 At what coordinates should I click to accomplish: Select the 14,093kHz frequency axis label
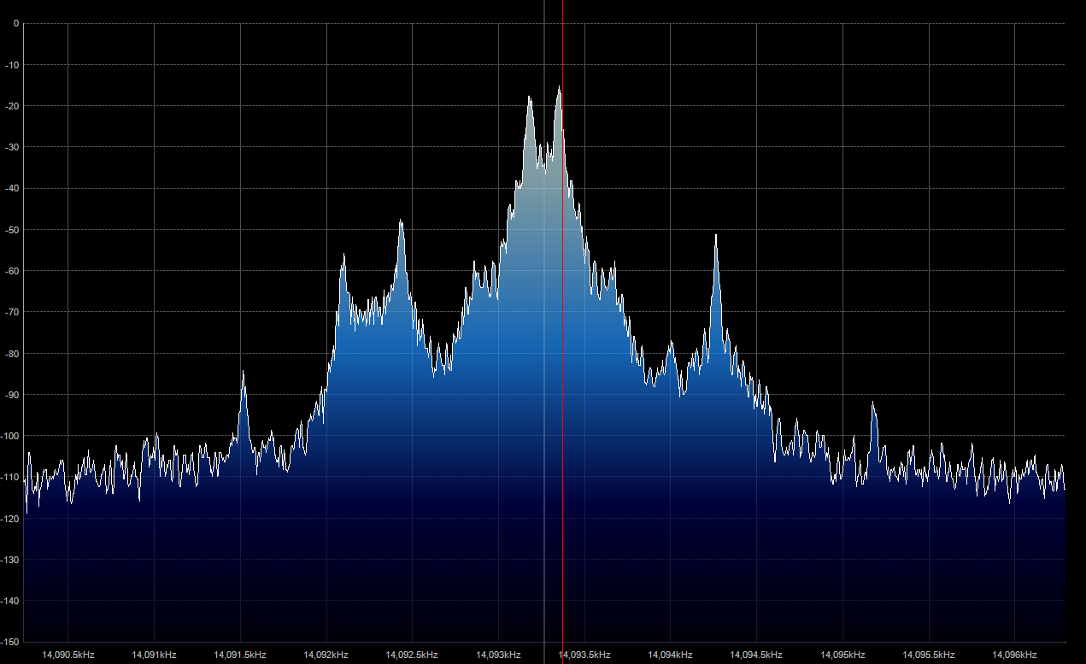[498, 655]
